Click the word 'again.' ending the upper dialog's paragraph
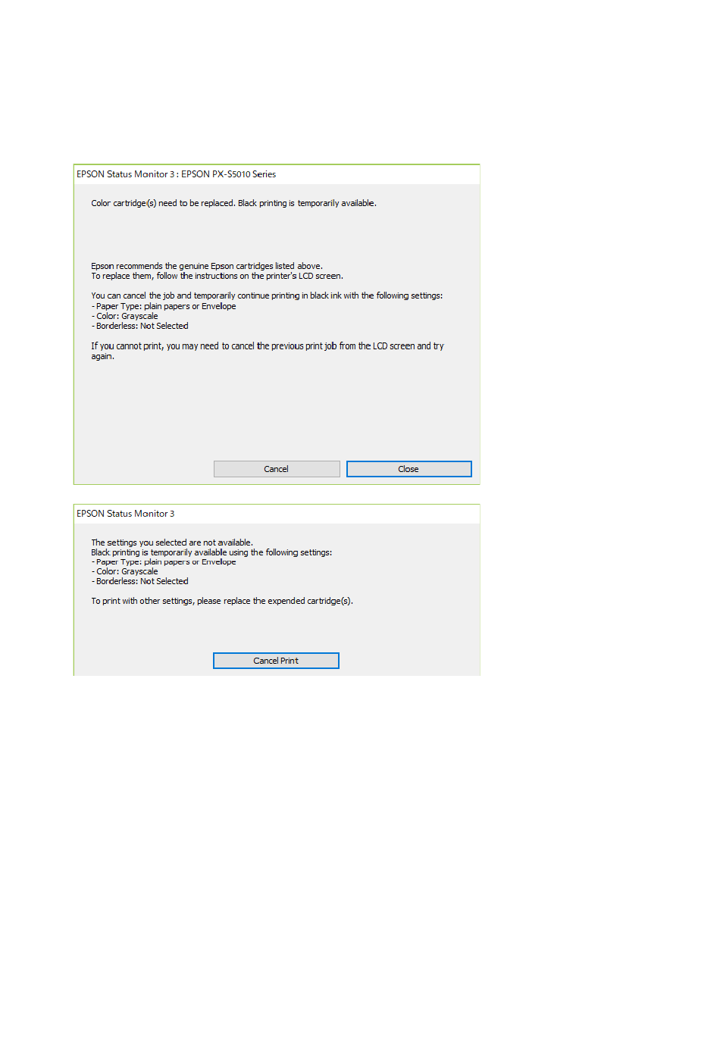Screen dimensions: 720x1038 tap(103, 356)
